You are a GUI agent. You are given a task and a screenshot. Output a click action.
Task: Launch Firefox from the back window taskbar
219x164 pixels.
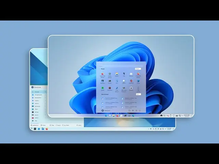click(47, 129)
